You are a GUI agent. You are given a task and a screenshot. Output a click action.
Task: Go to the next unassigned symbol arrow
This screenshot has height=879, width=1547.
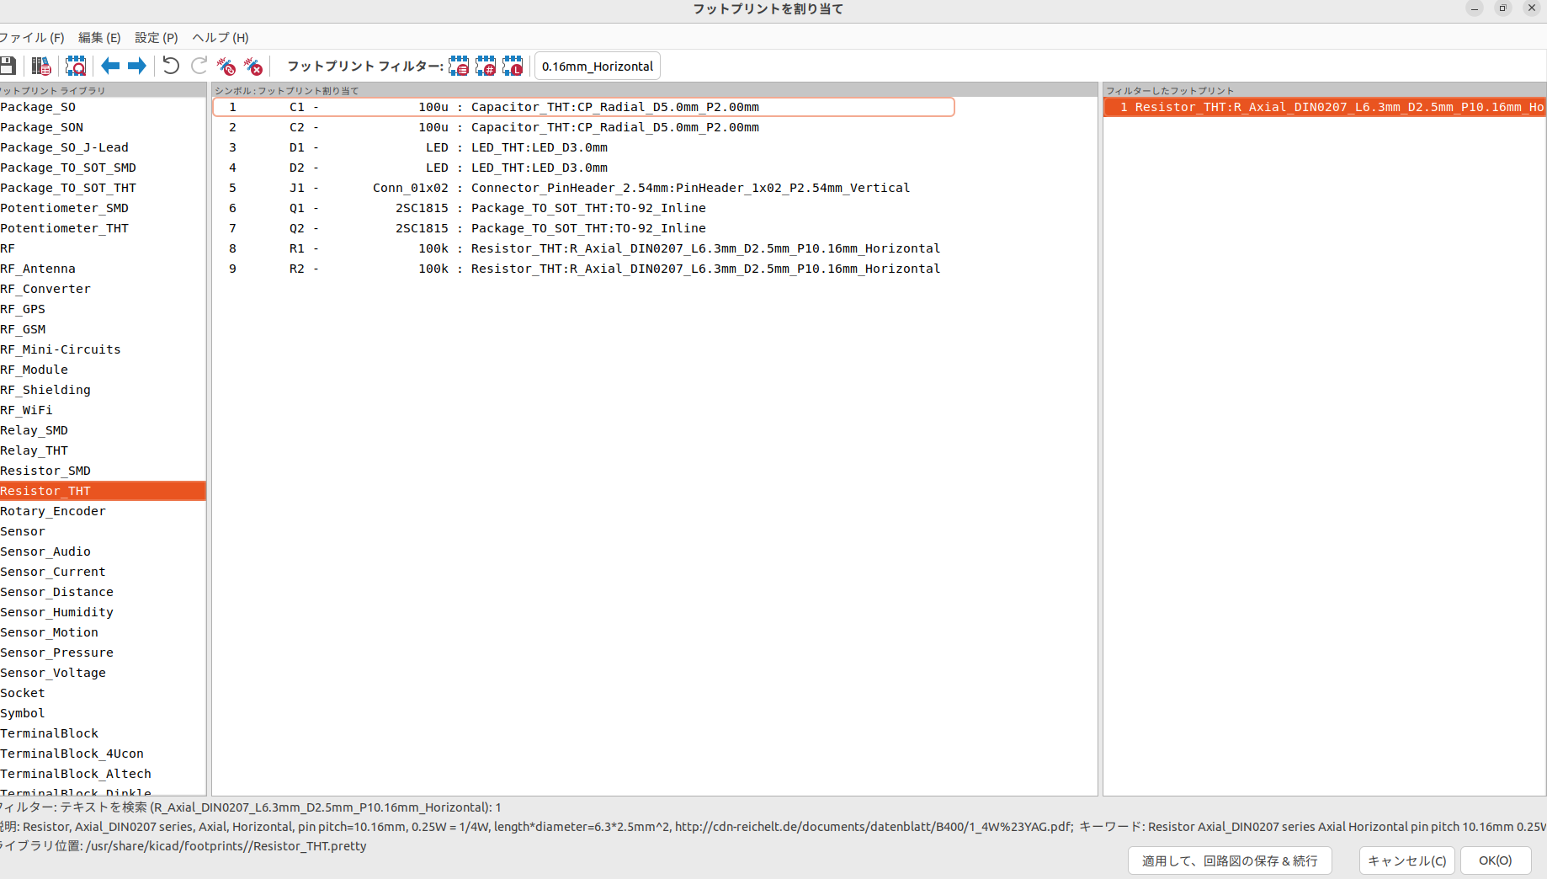(x=137, y=66)
